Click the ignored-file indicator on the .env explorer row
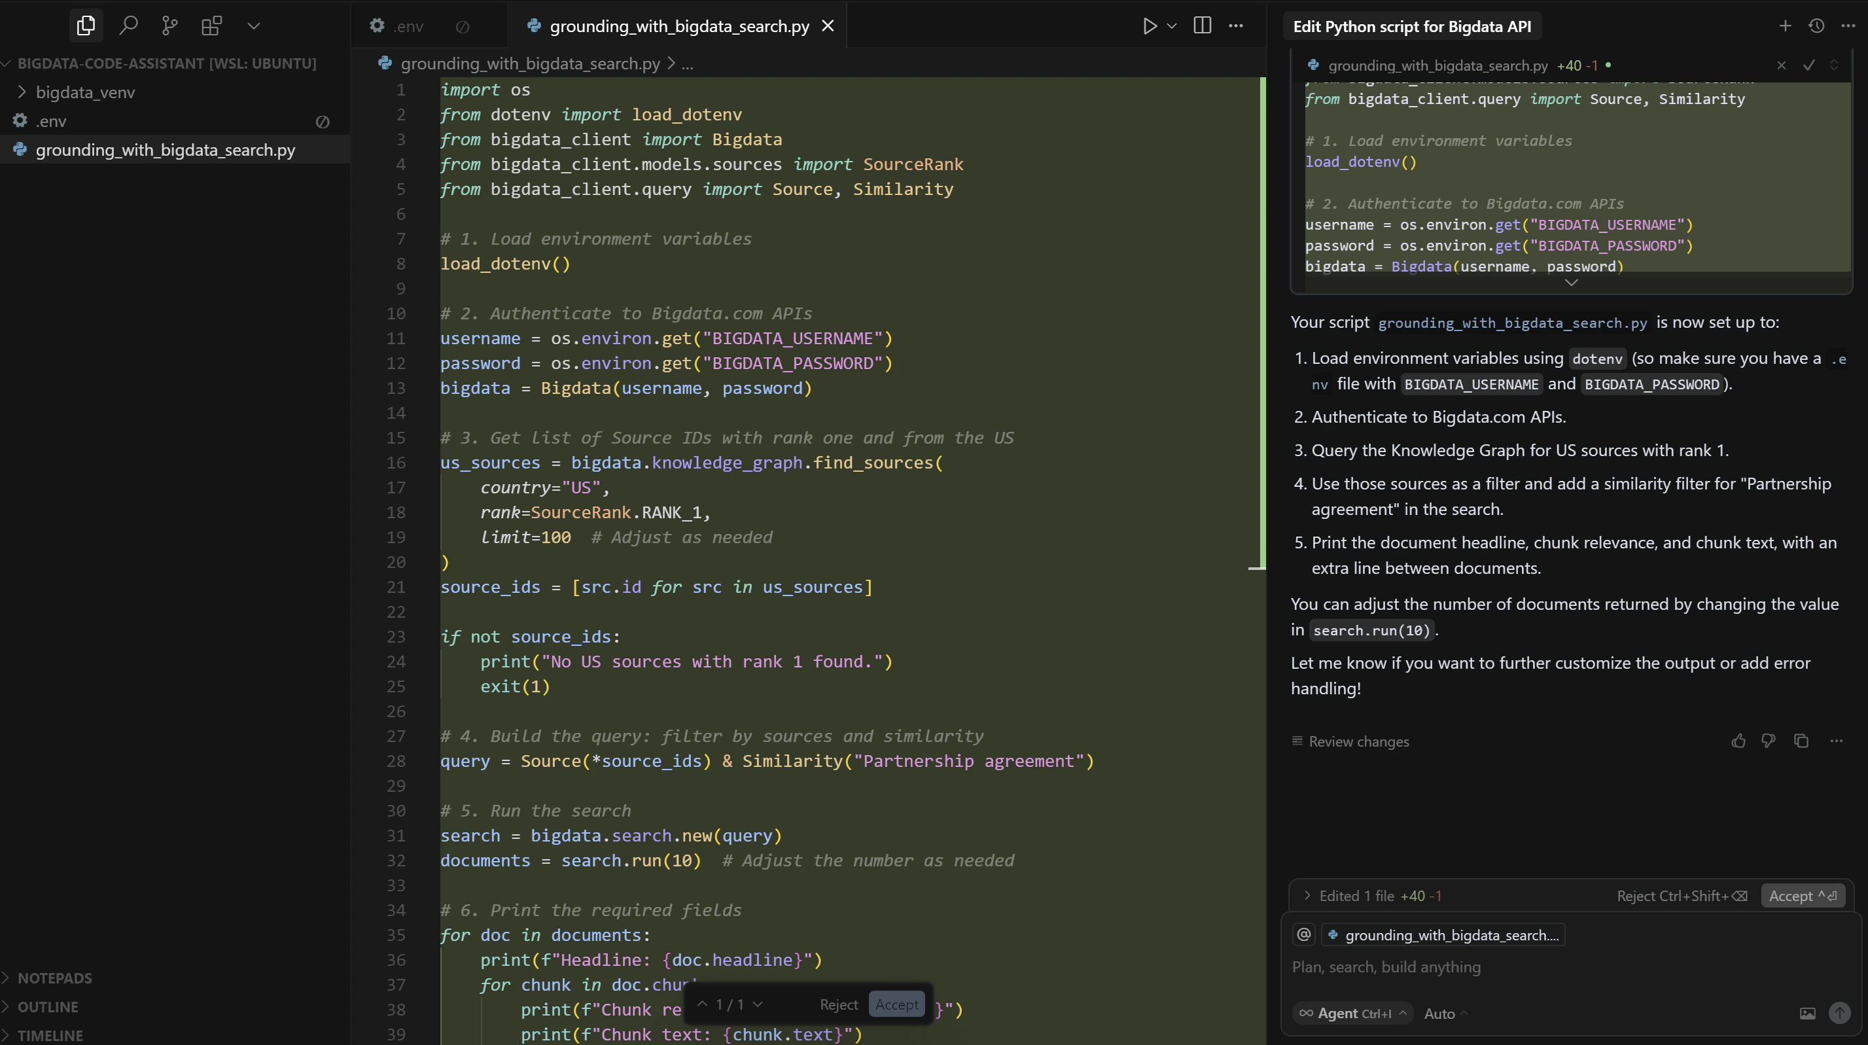This screenshot has height=1045, width=1868. coord(323,122)
